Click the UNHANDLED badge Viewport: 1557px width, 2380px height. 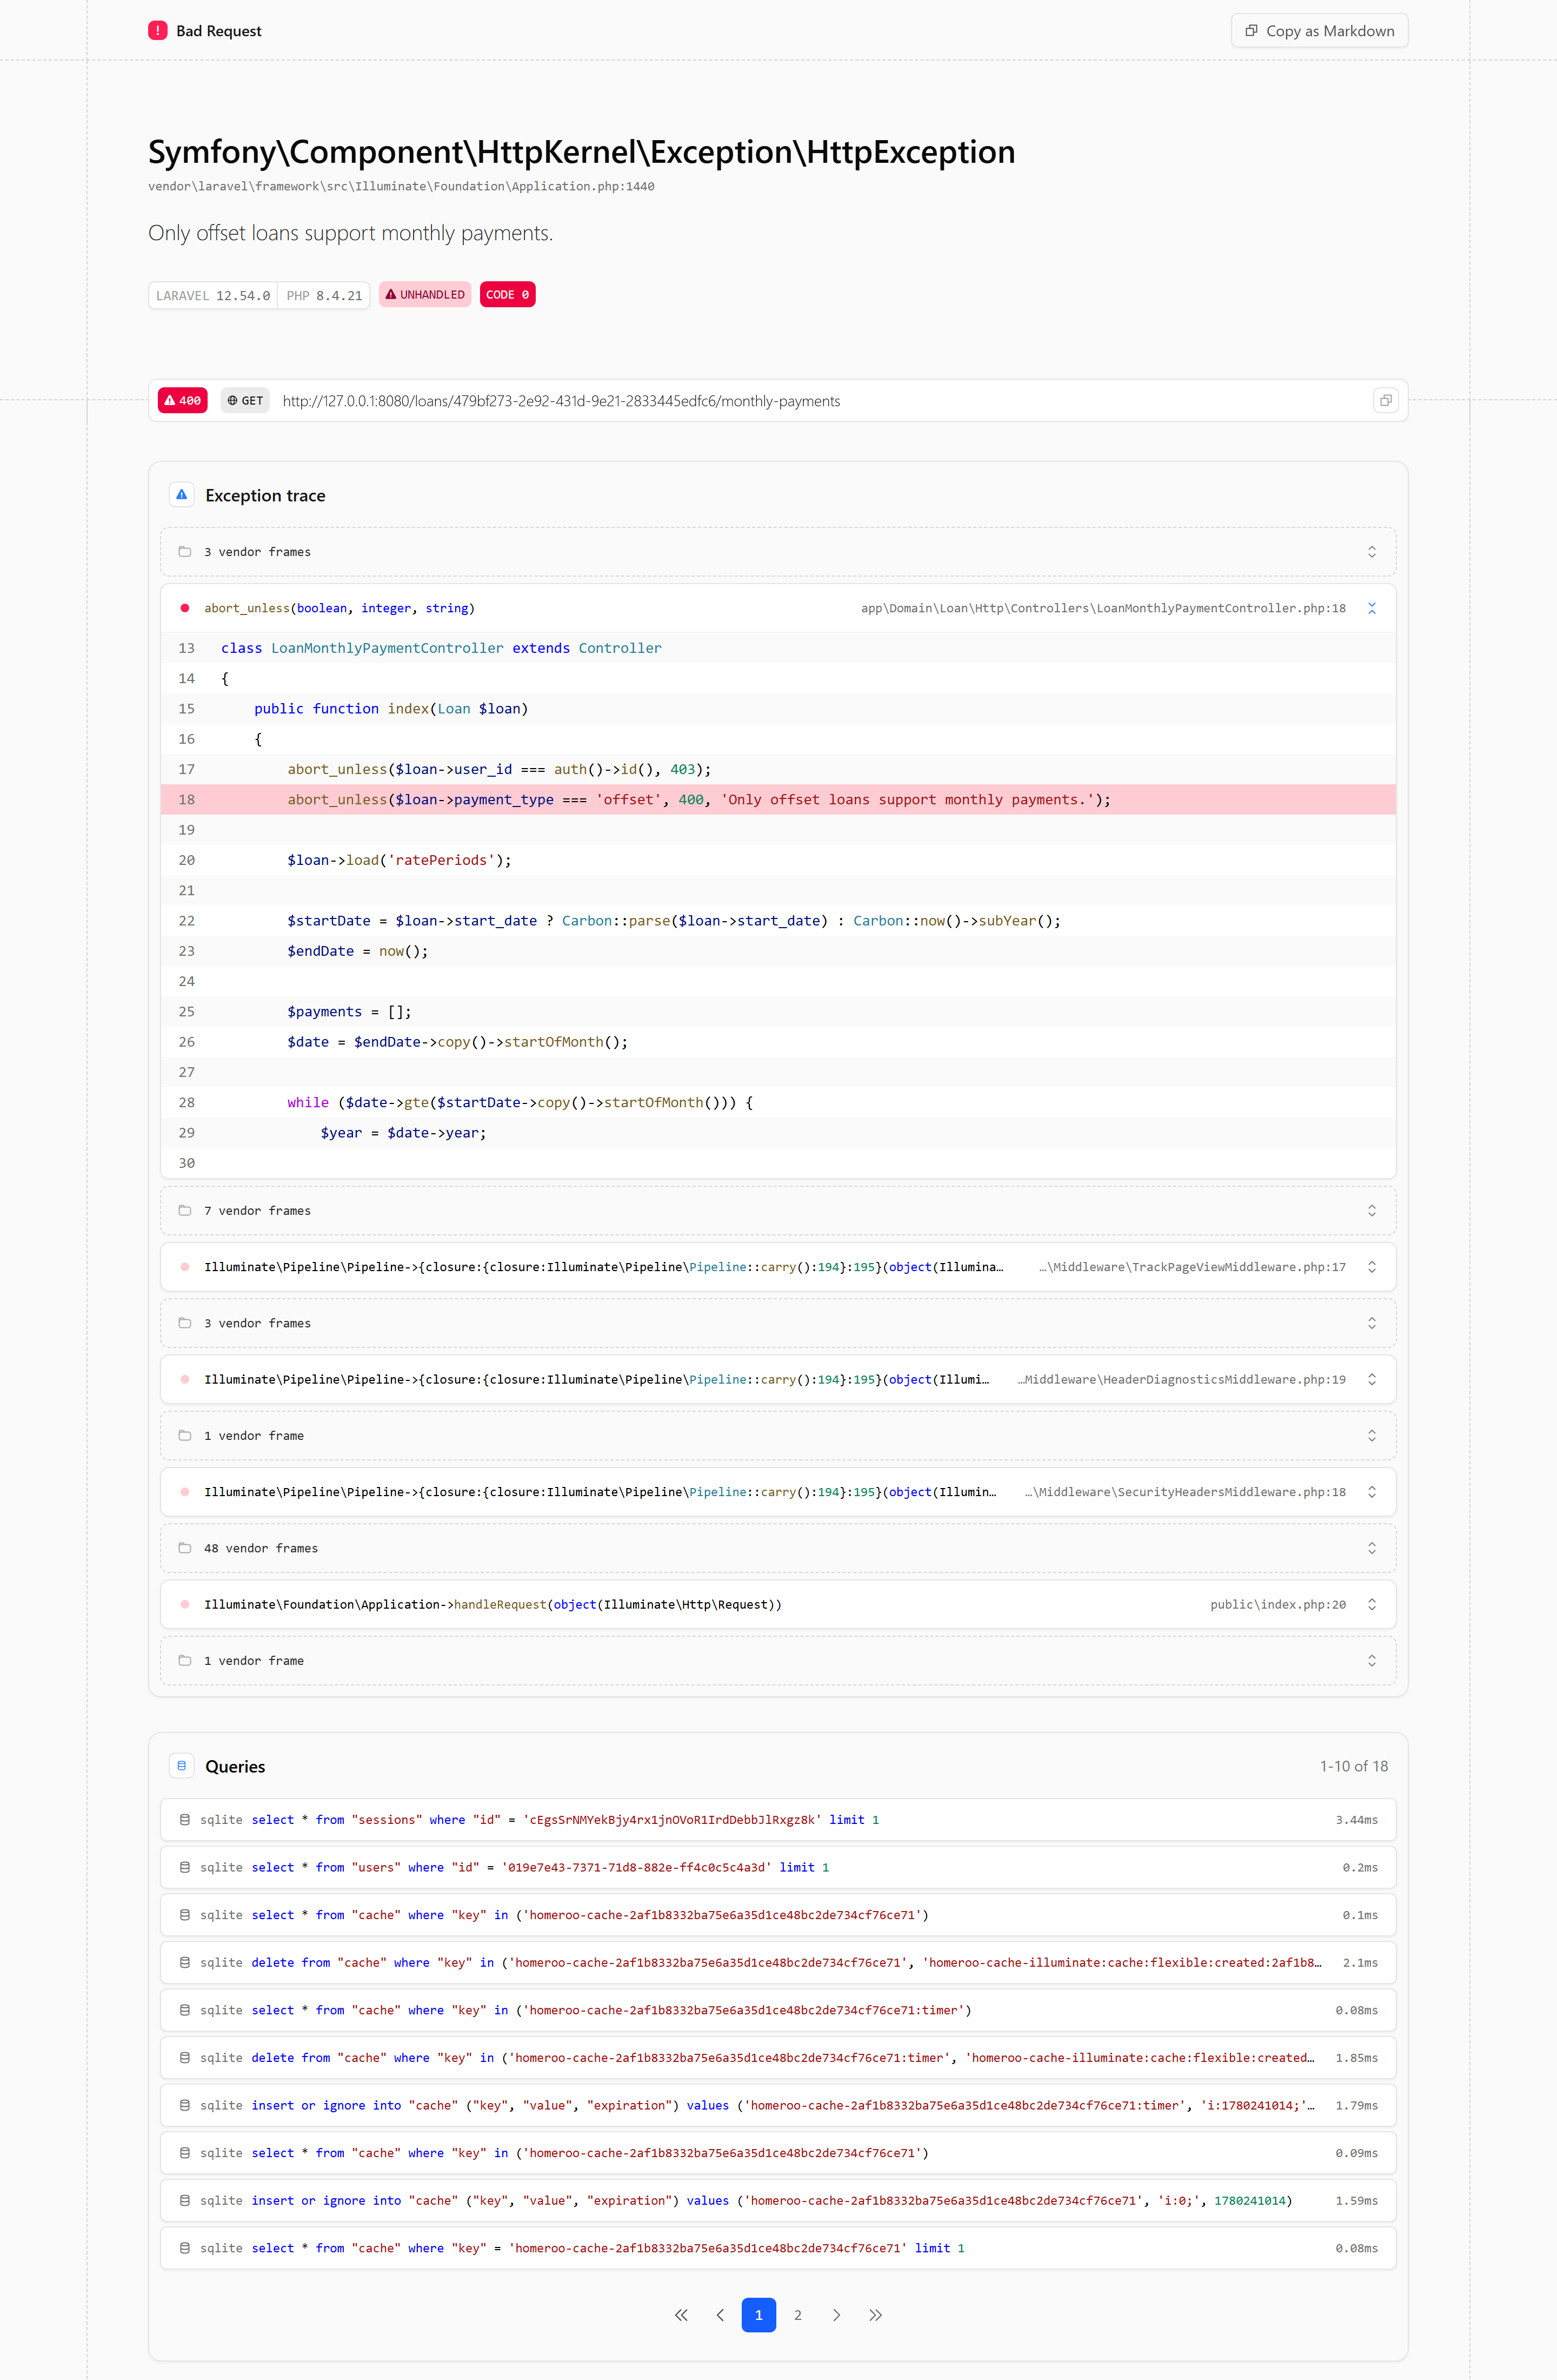425,295
